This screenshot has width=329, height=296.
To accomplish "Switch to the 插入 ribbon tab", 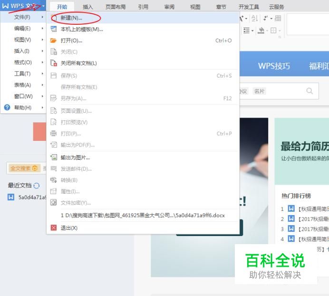I will [87, 7].
